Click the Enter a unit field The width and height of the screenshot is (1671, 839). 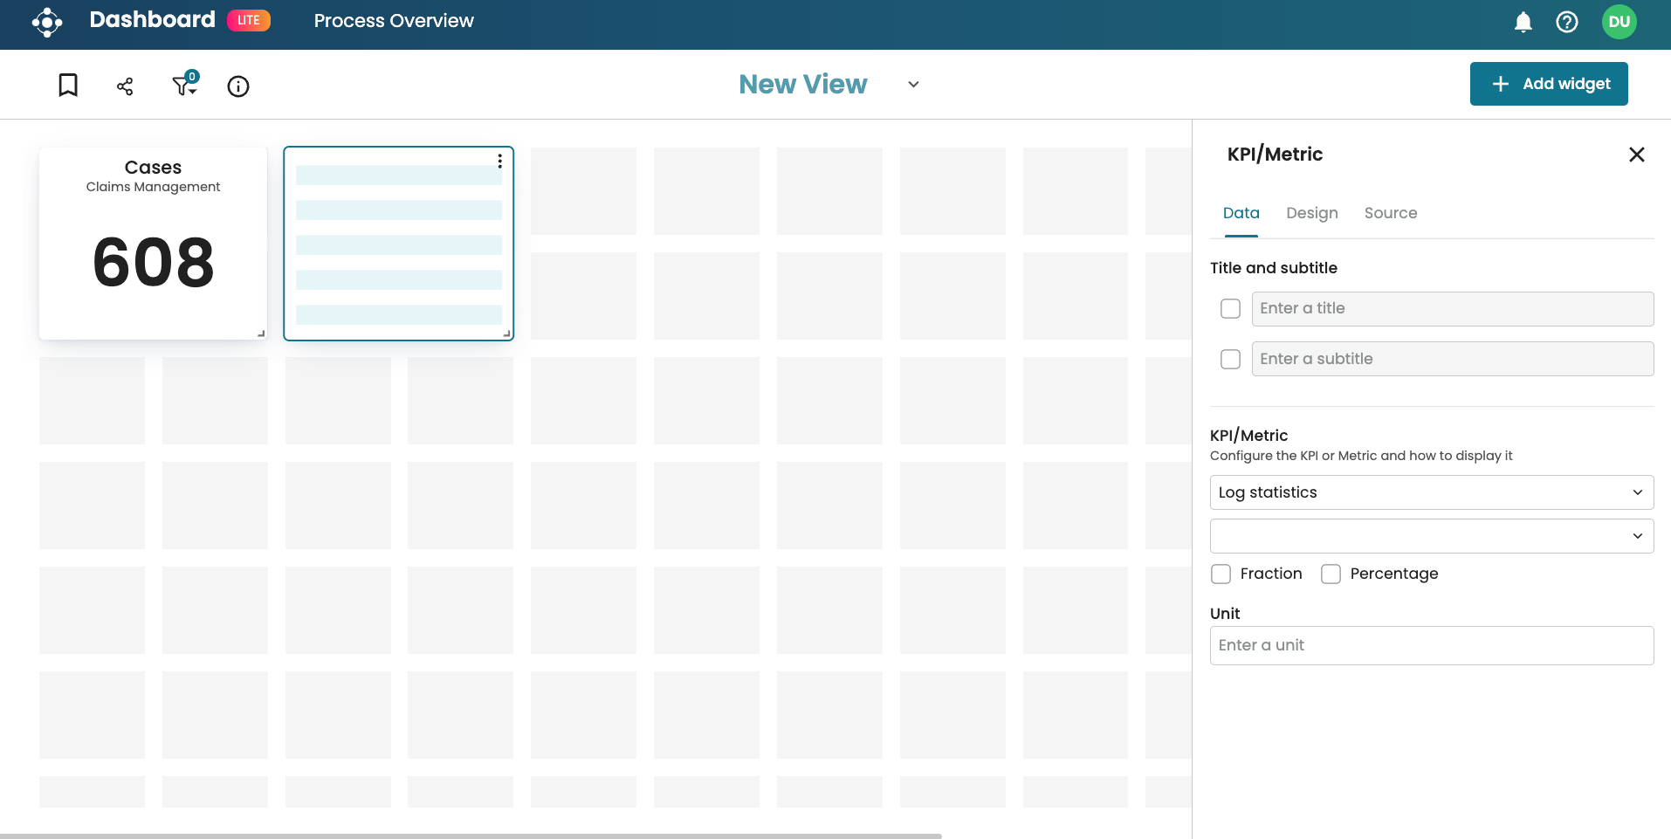(x=1431, y=645)
